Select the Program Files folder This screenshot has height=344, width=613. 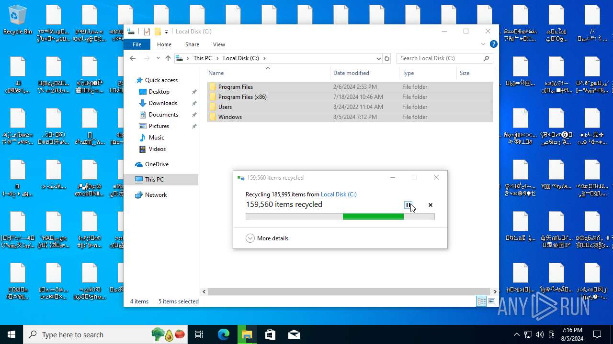pos(350,87)
